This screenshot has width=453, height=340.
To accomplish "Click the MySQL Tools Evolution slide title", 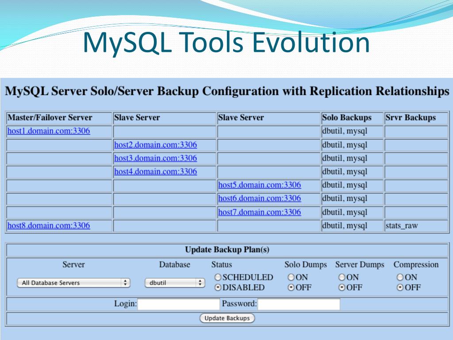I will click(x=226, y=42).
